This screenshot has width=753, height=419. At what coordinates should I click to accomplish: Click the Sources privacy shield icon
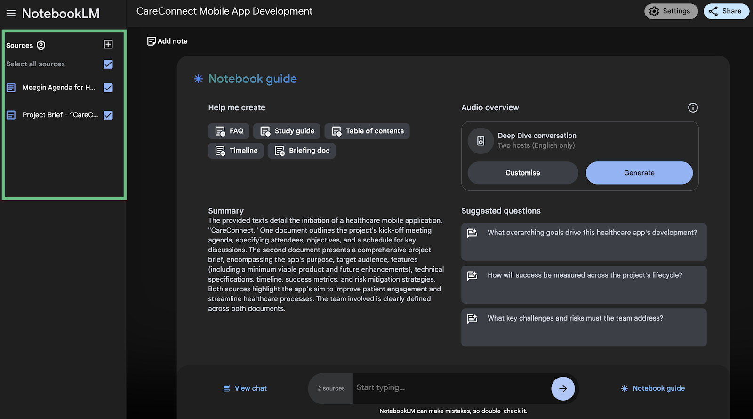41,45
